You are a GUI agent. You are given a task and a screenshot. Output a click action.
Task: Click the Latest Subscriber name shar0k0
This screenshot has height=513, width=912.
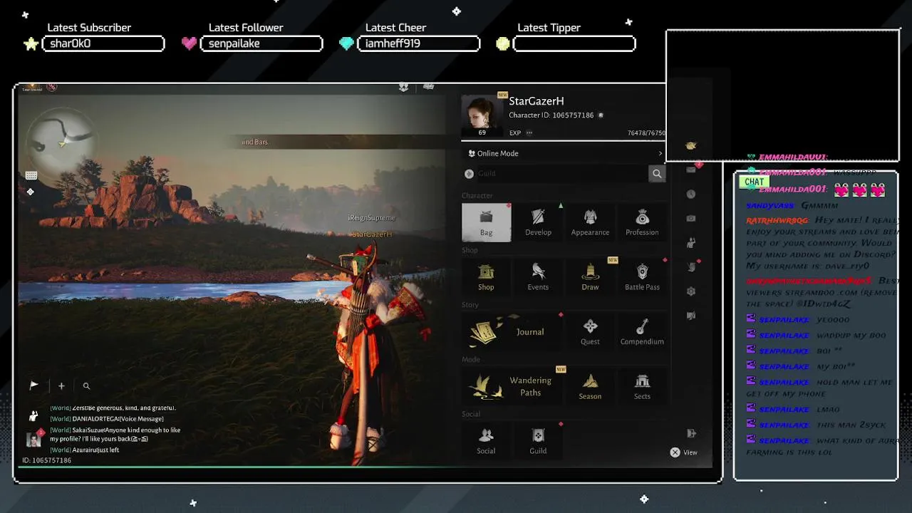point(71,43)
